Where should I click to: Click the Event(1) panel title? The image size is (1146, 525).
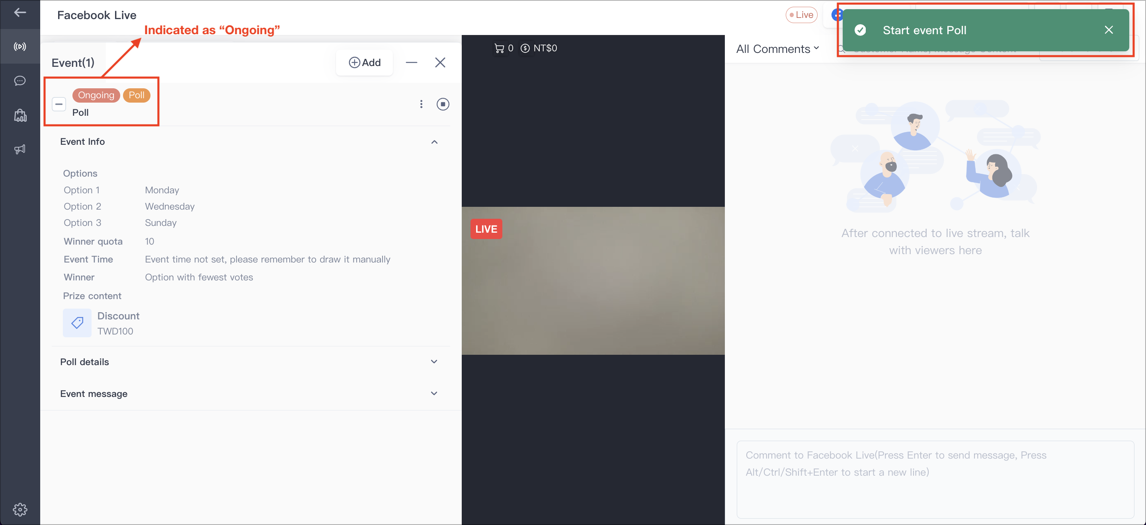click(73, 63)
